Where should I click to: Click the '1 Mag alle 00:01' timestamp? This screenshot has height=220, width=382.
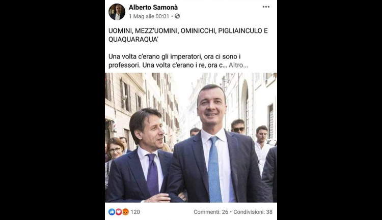click(149, 16)
